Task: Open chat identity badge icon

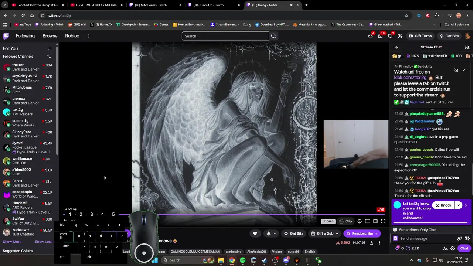Action: pos(395,238)
